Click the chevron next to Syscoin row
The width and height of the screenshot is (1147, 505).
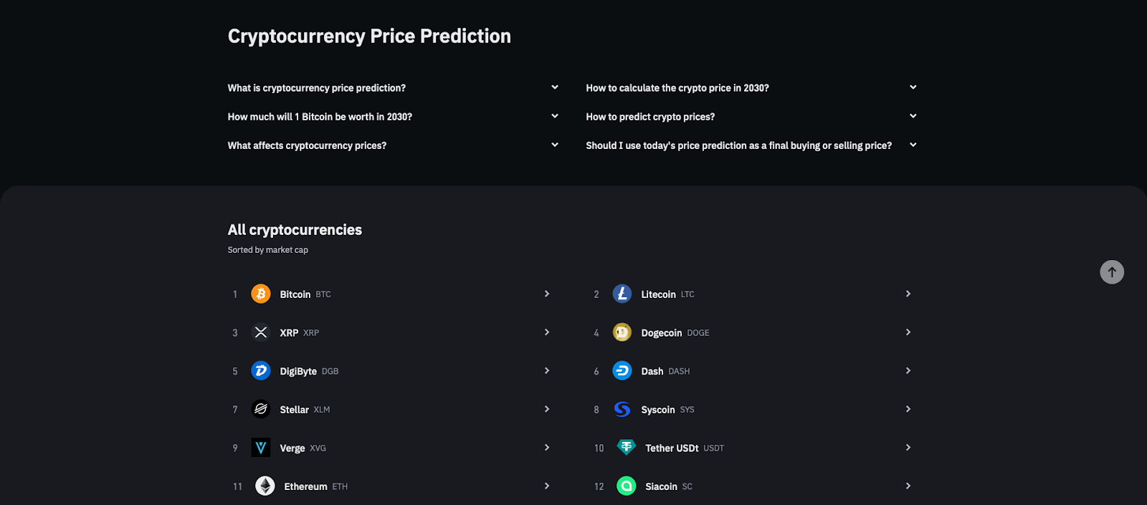click(x=908, y=409)
